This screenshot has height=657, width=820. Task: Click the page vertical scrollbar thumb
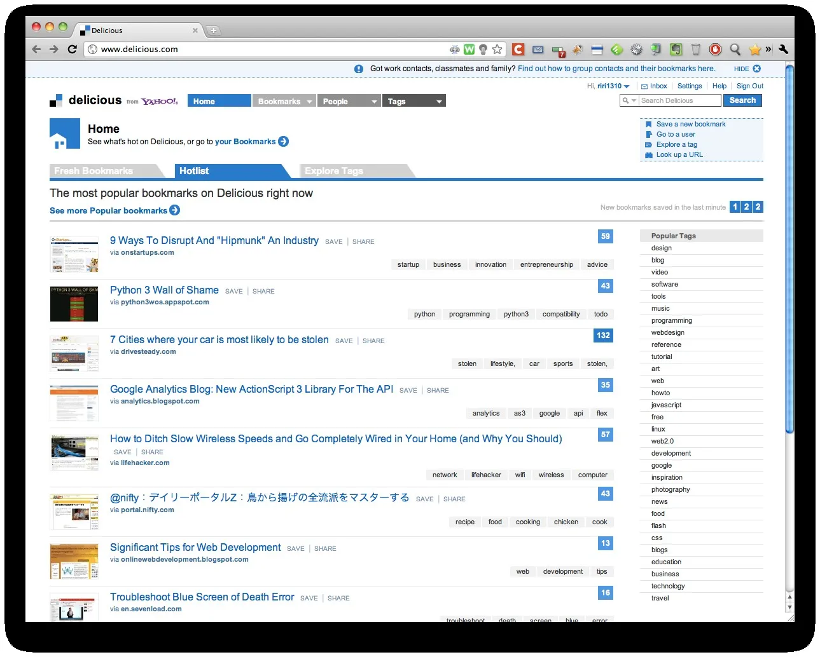coord(789,249)
